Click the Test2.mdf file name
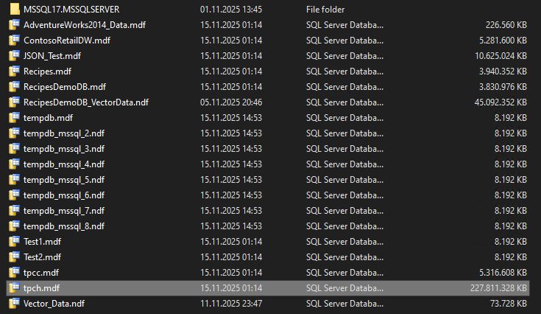The image size is (541, 314). click(42, 257)
